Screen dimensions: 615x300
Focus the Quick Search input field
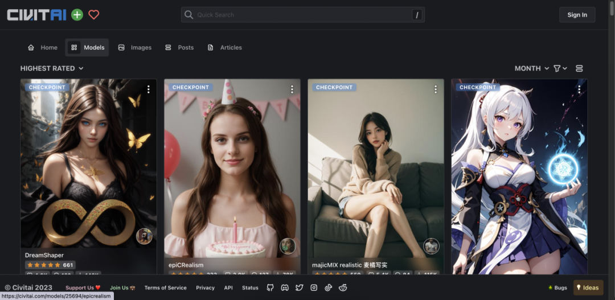tap(303, 15)
